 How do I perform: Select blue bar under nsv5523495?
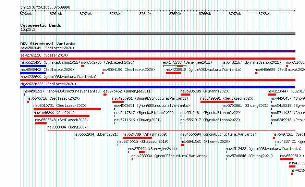click(33, 66)
